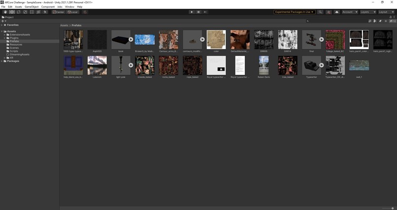Open the Help menu

click(x=79, y=7)
